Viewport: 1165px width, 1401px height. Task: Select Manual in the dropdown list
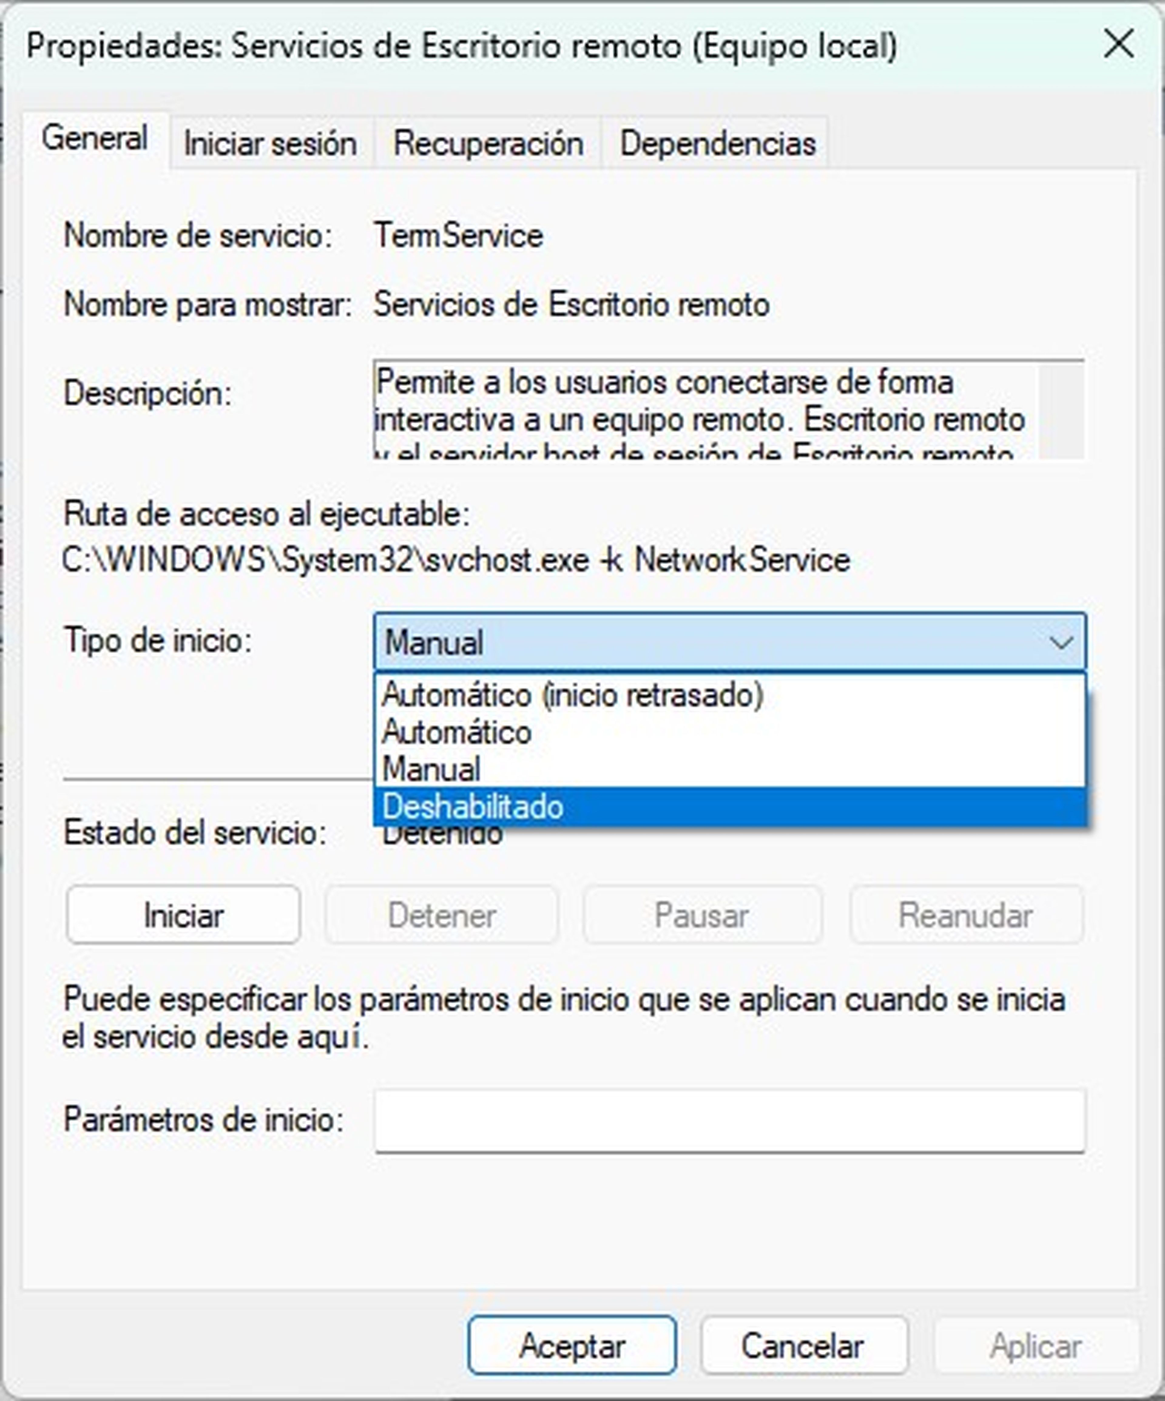[431, 769]
